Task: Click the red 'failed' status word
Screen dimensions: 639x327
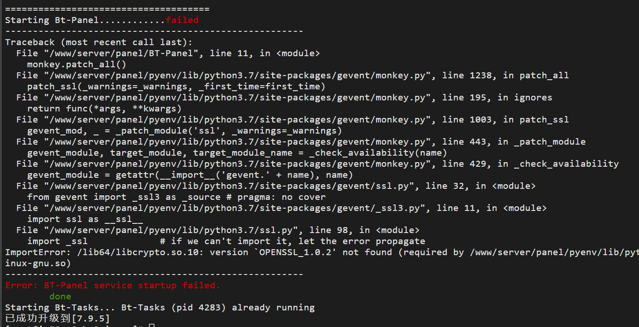Action: tap(182, 20)
